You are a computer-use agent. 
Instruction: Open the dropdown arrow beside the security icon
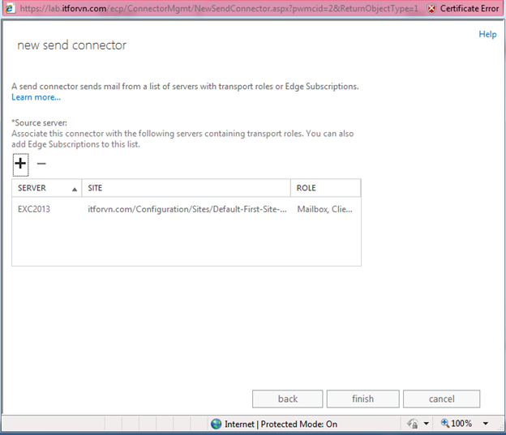(x=427, y=424)
